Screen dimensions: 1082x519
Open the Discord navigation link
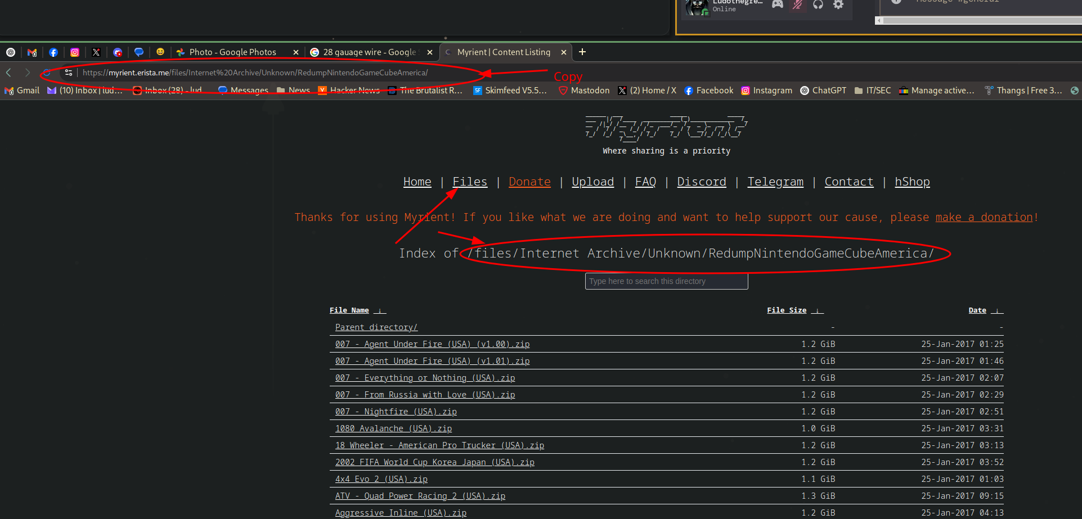point(702,182)
